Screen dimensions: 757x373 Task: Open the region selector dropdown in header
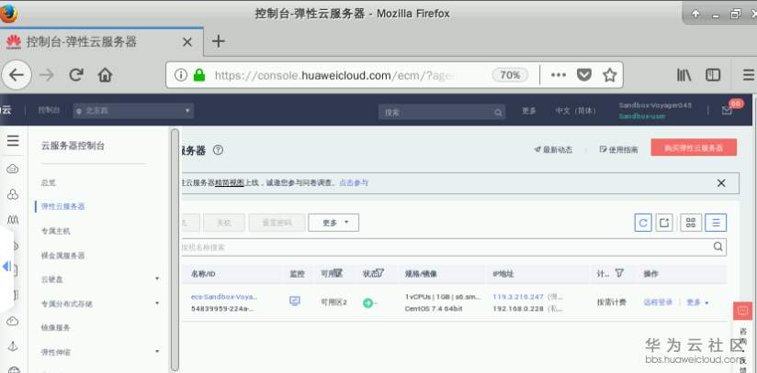pyautogui.click(x=133, y=110)
